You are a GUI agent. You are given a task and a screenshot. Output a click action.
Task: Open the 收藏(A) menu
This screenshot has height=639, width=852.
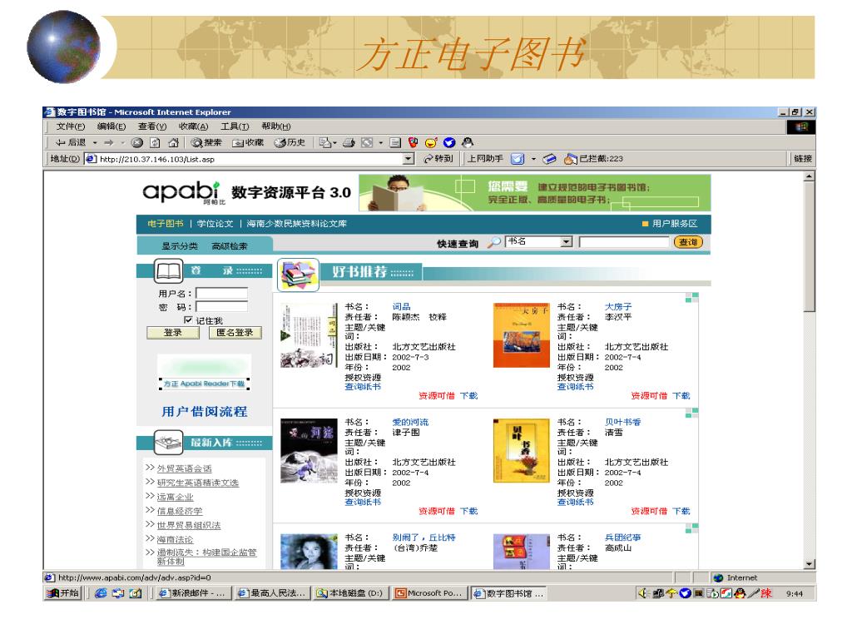[193, 126]
